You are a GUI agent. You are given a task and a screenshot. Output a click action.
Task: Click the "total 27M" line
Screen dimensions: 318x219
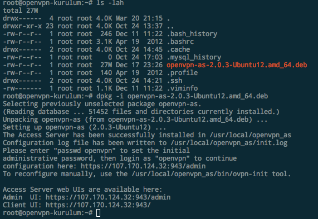[x=20, y=11]
